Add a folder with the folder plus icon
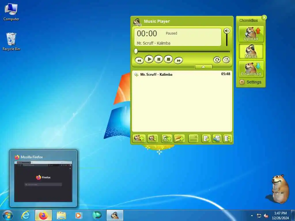 (179, 139)
